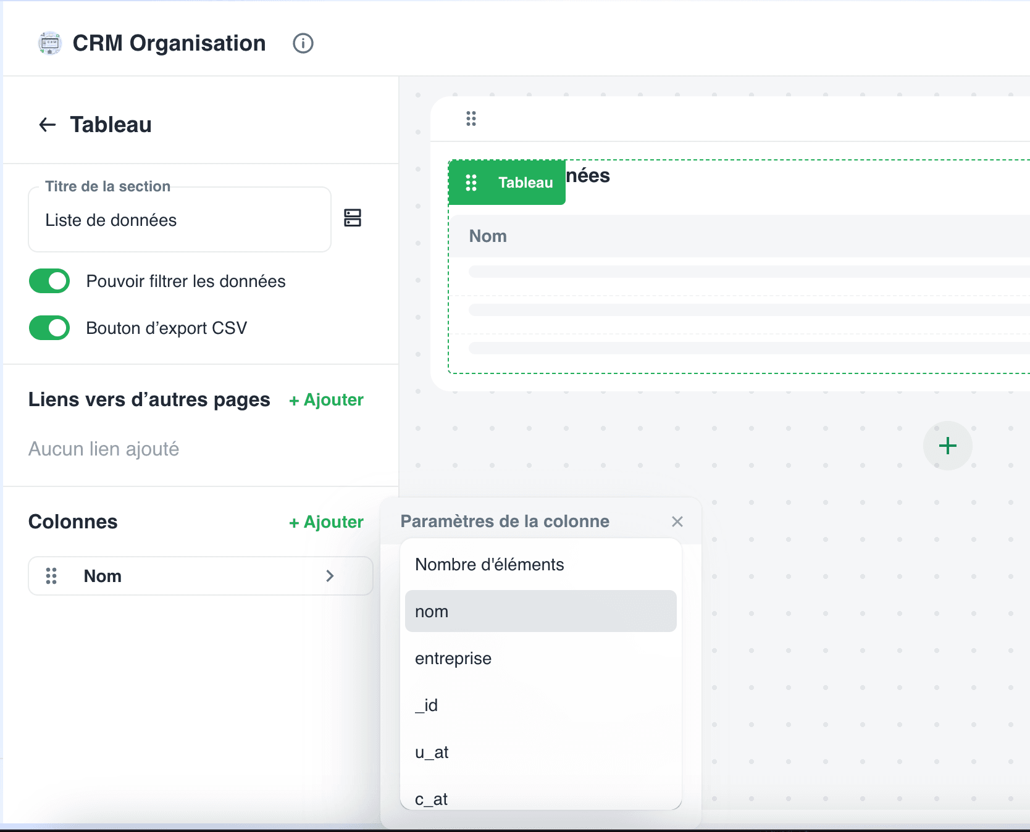Viewport: 1030px width, 832px height.
Task: Click the CRM Organisation title text
Action: [x=169, y=43]
